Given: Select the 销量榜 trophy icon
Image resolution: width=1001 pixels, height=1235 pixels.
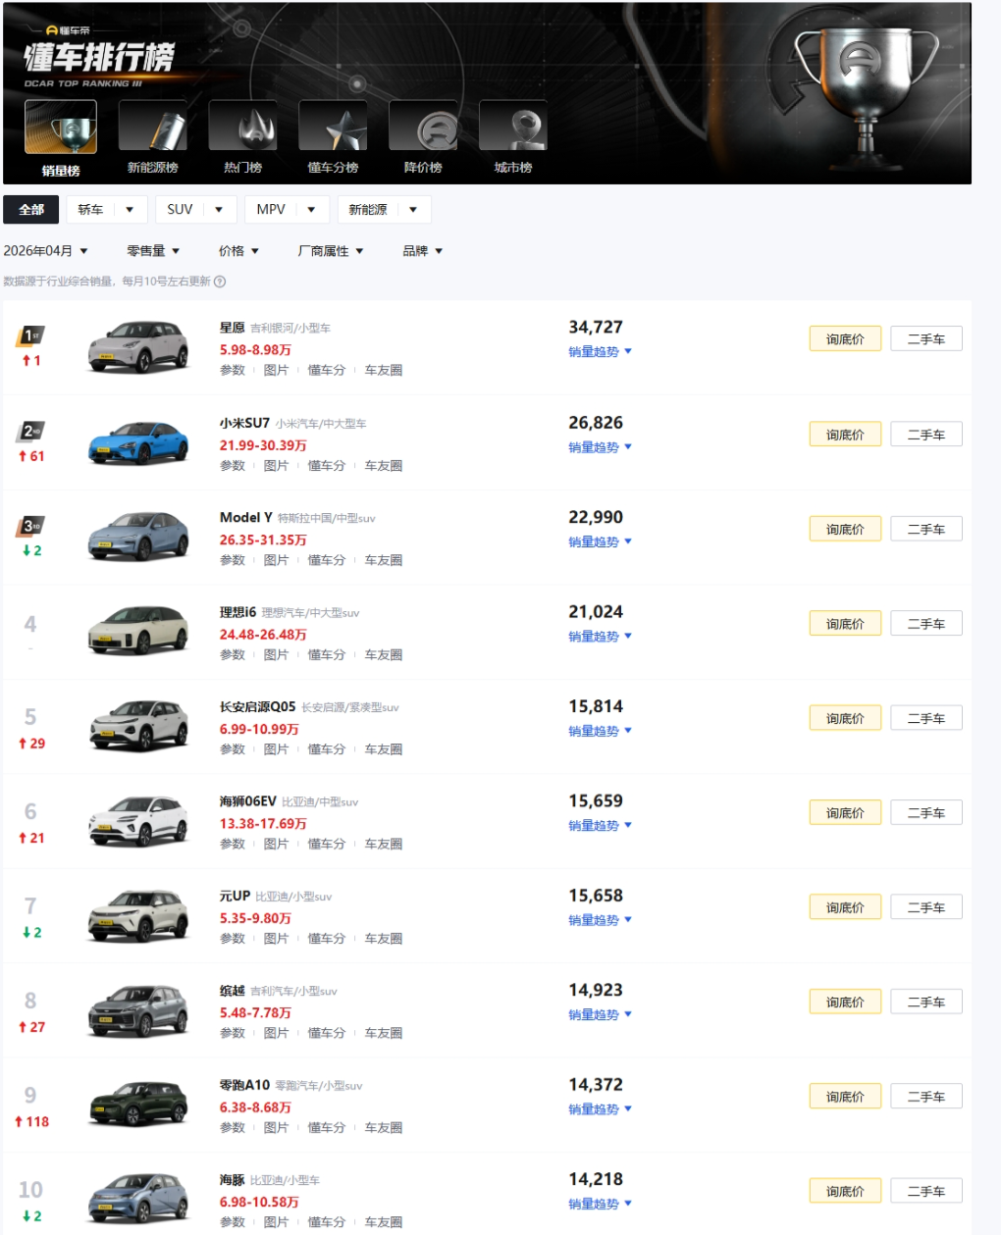Looking at the screenshot, I should 61,127.
